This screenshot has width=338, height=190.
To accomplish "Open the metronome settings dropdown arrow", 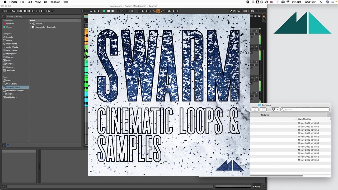I will (x=44, y=11).
